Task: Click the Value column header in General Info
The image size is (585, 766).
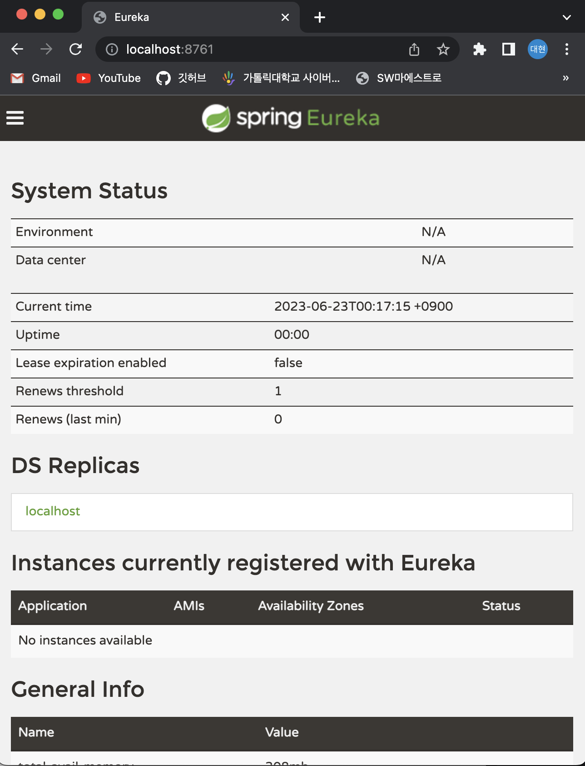Action: tap(282, 732)
